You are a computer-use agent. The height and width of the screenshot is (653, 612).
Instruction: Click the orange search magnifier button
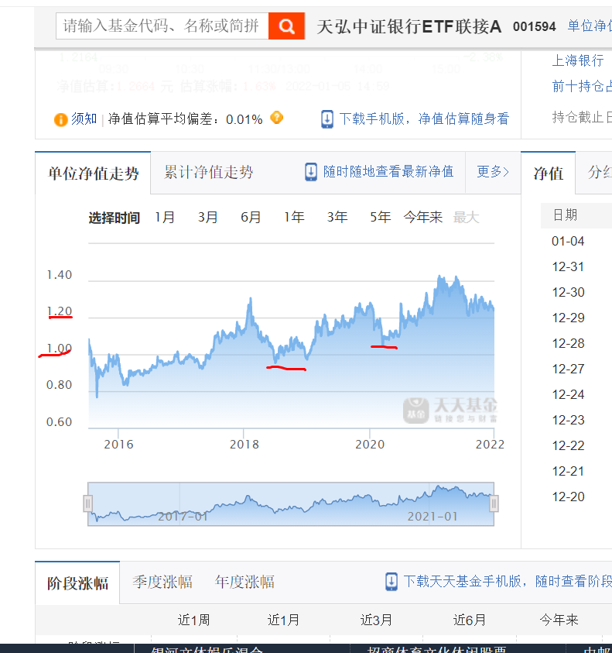click(x=286, y=26)
